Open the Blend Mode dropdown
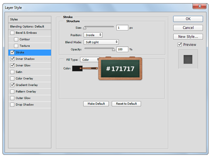Screen dimensions: 211x158 101,42
